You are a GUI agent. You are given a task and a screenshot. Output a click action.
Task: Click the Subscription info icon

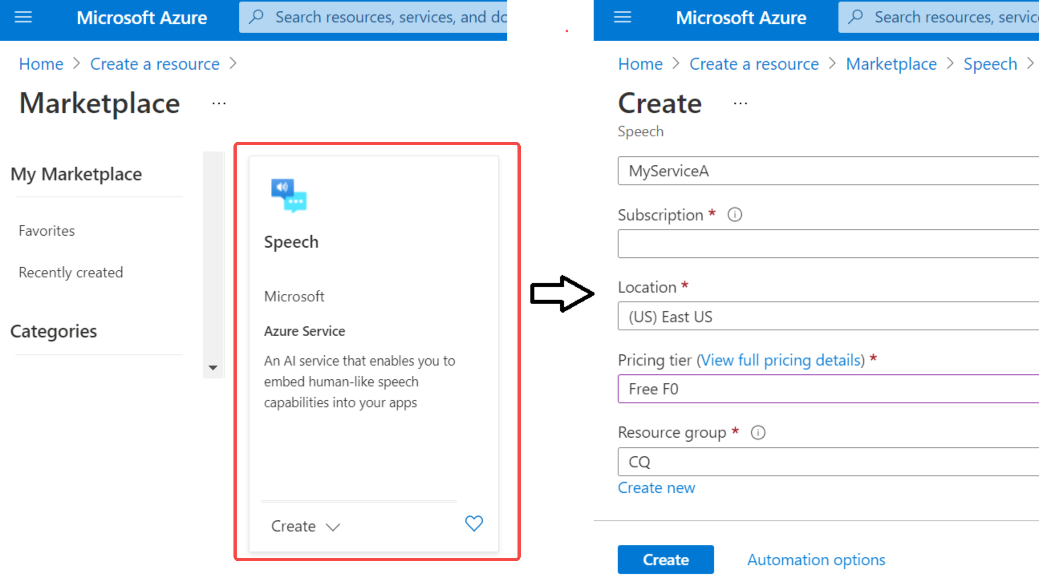[734, 214]
